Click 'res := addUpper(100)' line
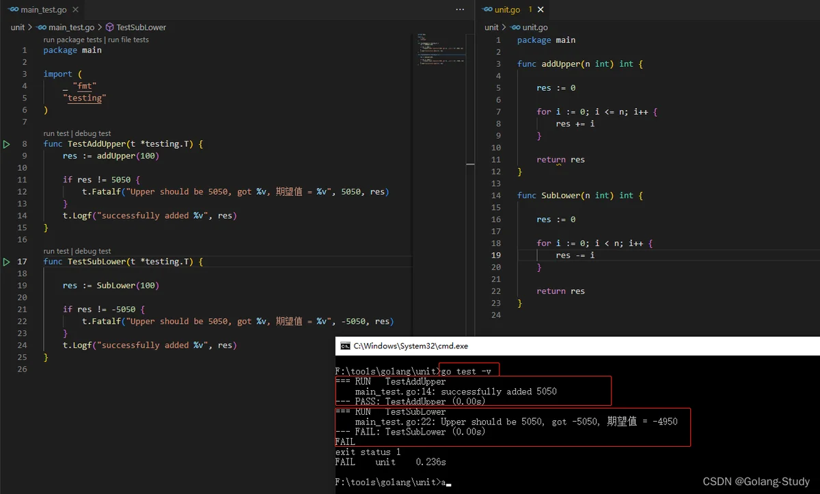 click(111, 156)
